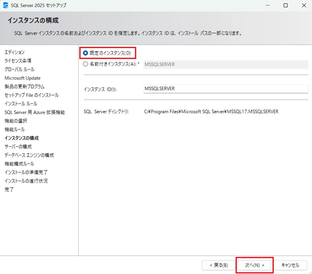This screenshot has height=274, width=312.
Task: Select the 名前付きインスタンス radio button
Action: [x=85, y=64]
